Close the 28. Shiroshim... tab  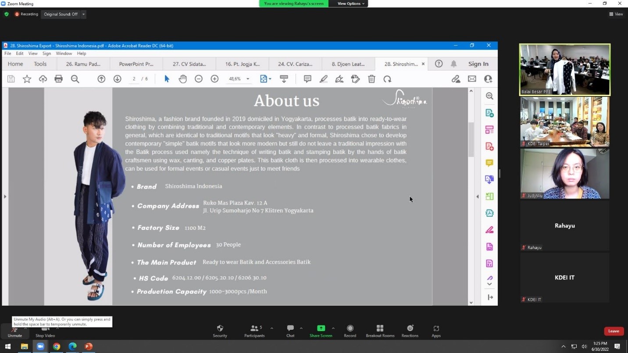coord(423,64)
